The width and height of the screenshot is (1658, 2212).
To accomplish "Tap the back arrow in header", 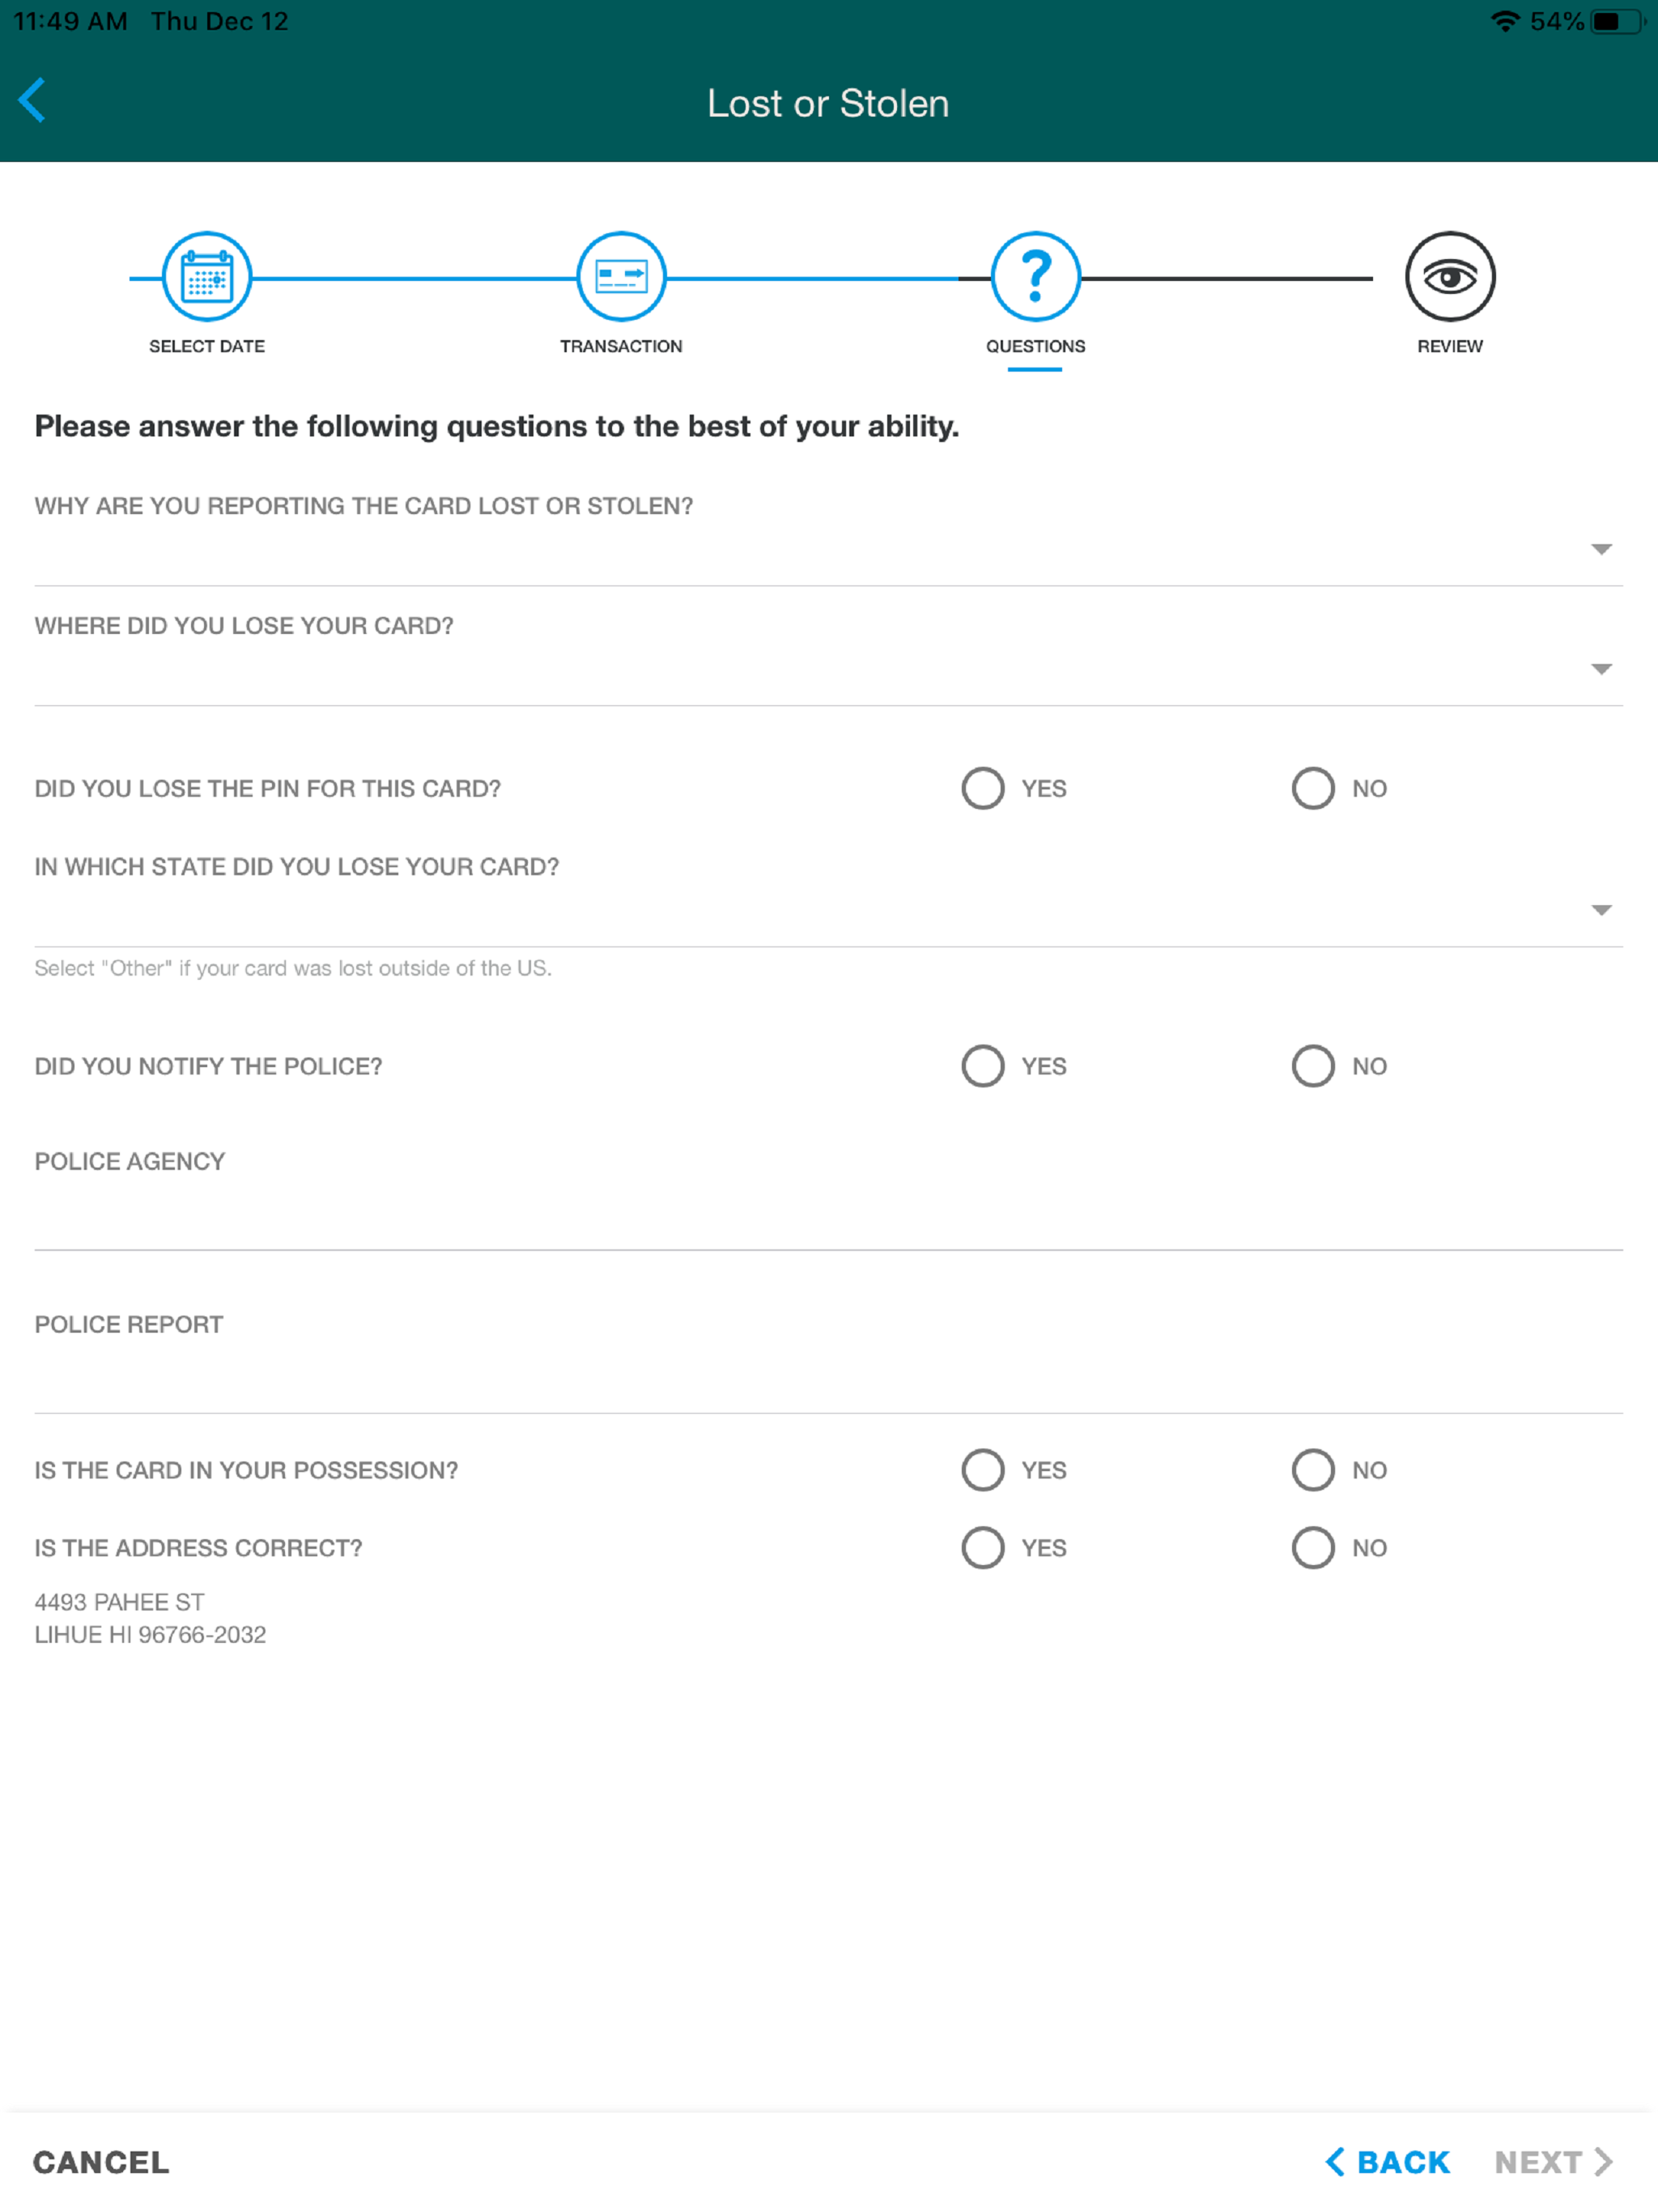I will (32, 101).
